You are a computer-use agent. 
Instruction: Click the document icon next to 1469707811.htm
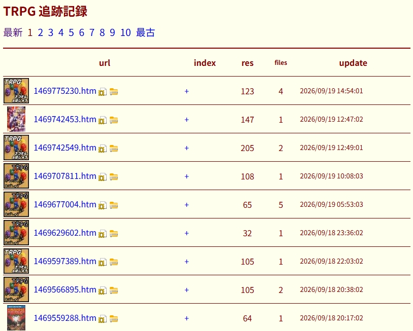(x=103, y=177)
